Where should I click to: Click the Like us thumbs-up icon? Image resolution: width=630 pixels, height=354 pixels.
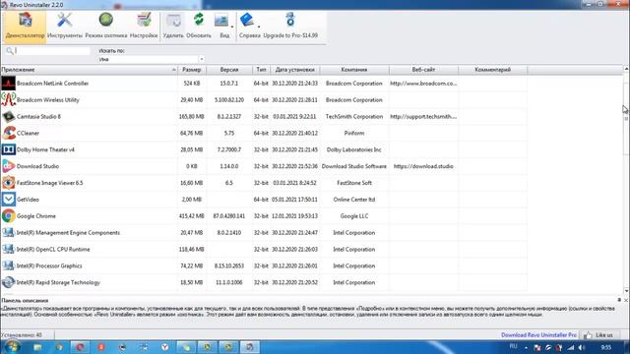(588, 334)
